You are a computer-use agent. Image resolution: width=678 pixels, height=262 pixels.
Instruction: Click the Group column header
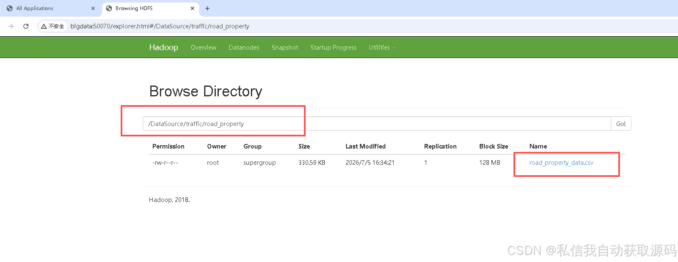click(253, 146)
